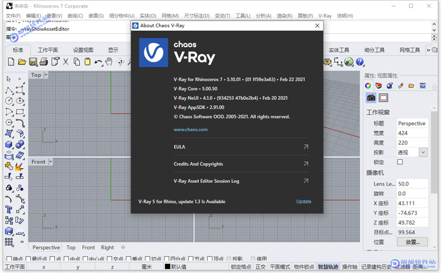
Task: Select the Circle tool
Action: pyautogui.click(x=9, y=101)
